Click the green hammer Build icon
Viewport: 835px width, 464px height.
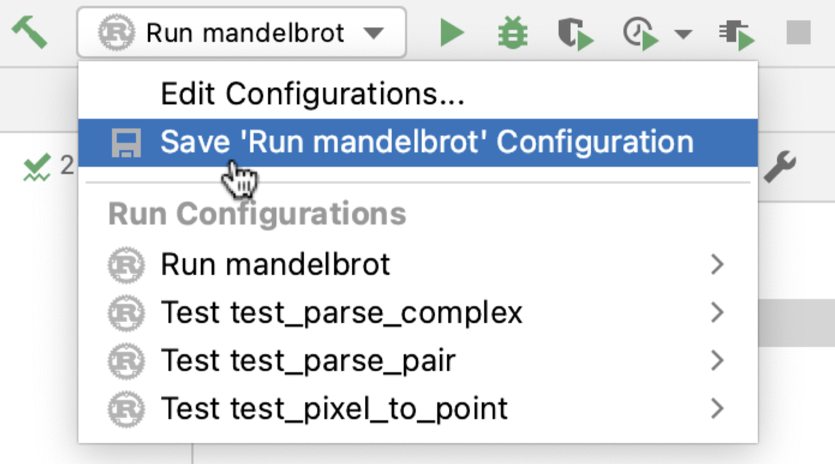pyautogui.click(x=30, y=32)
